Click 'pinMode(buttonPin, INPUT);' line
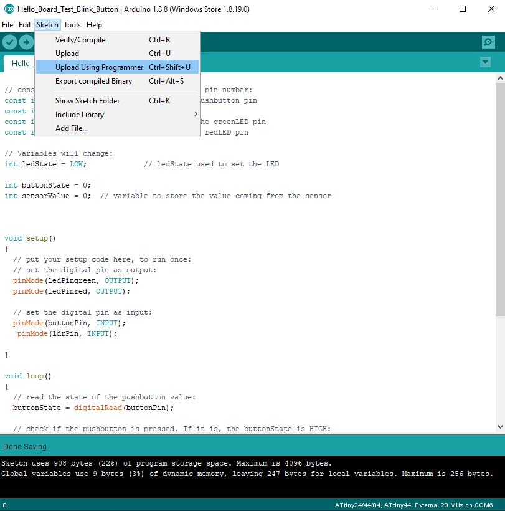Screen dimensions: 505x511 pos(69,323)
